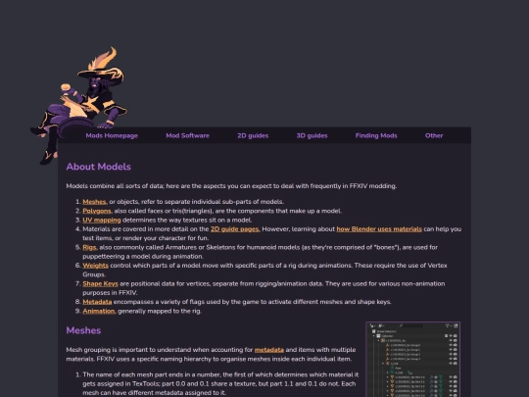The width and height of the screenshot is (529, 397).
Task: Open the Other nav item
Action: click(434, 135)
